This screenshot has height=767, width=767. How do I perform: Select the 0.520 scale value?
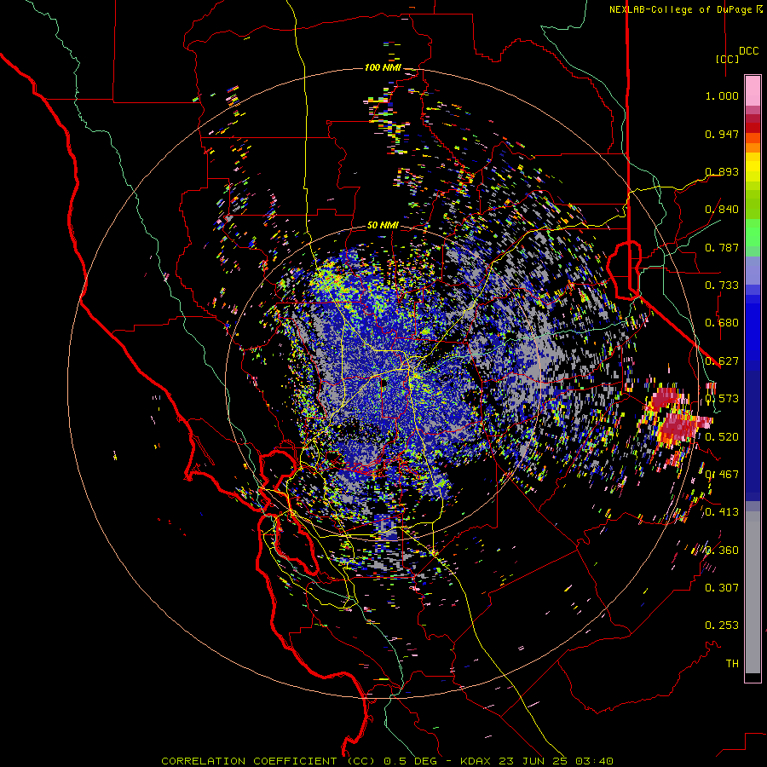[x=722, y=437]
